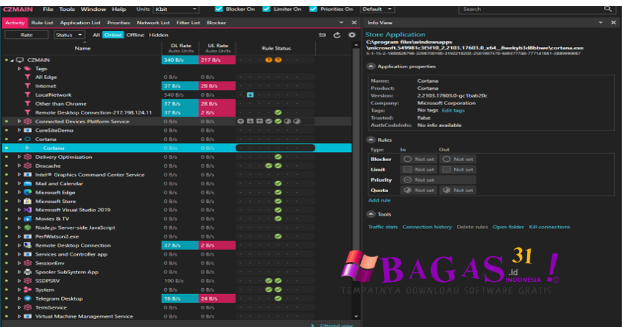Expand the Tags tree node
The height and width of the screenshot is (327, 622).
(x=19, y=69)
